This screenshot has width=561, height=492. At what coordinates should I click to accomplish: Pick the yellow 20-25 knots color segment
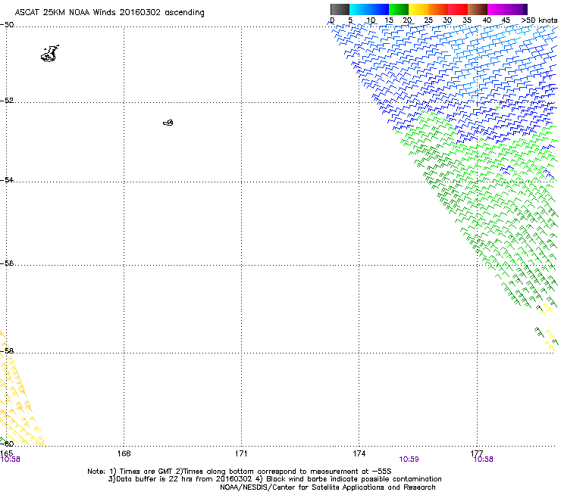pos(418,9)
